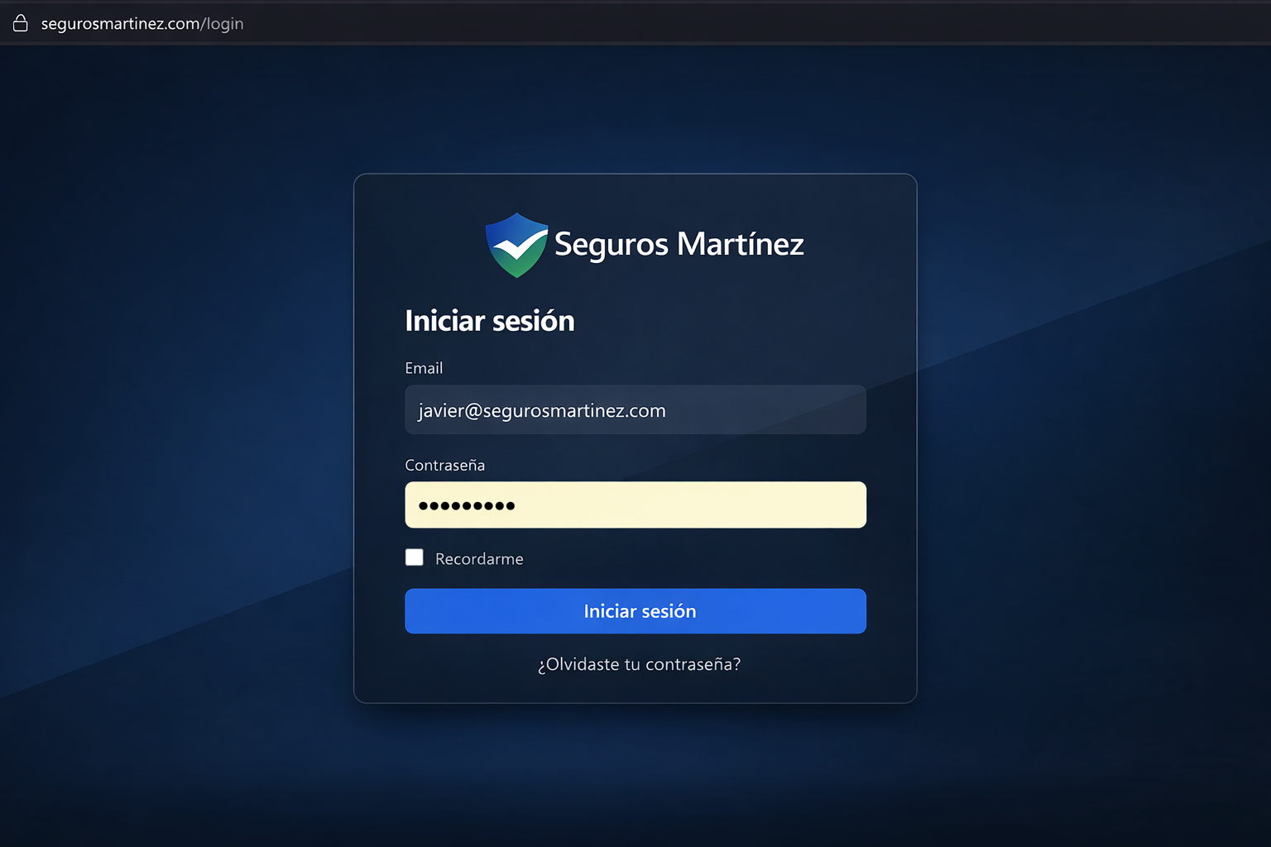This screenshot has height=847, width=1271.
Task: Click the Seguros Martínez brand name text
Action: click(x=679, y=244)
